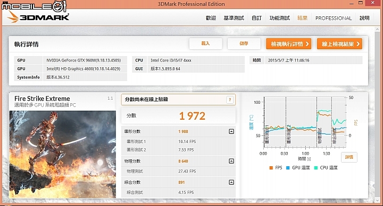This screenshot has height=206, width=383.
Task: Open the 說明 help tab
Action: tap(364, 18)
